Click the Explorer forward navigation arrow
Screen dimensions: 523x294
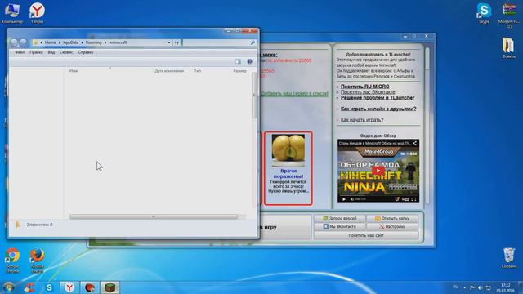(23, 42)
